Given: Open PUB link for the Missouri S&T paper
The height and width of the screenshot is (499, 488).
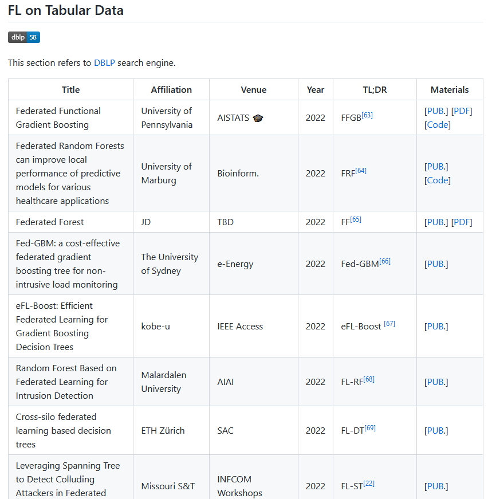Looking at the screenshot, I should [436, 486].
